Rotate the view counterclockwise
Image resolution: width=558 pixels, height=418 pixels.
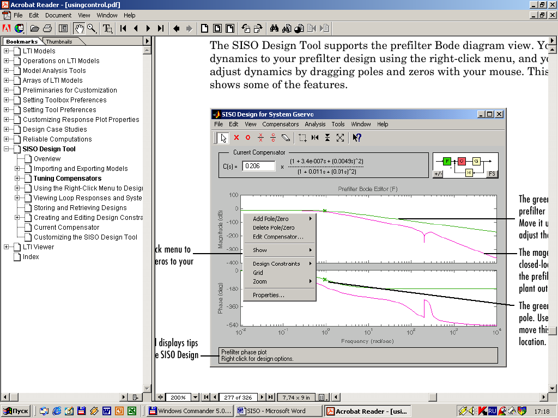[246, 28]
